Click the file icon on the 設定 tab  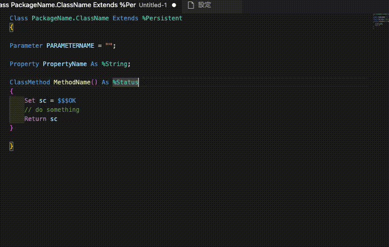point(191,5)
